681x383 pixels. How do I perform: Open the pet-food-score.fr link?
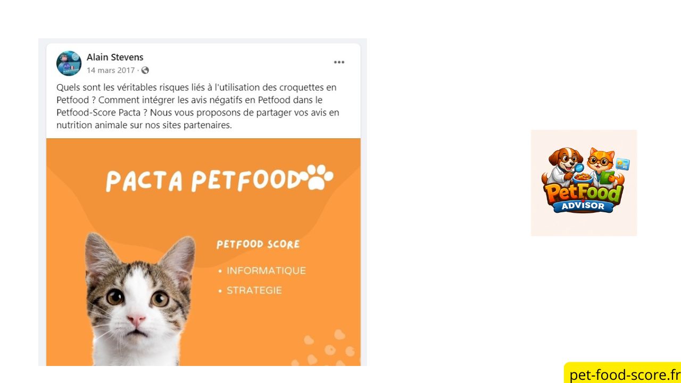coord(622,374)
